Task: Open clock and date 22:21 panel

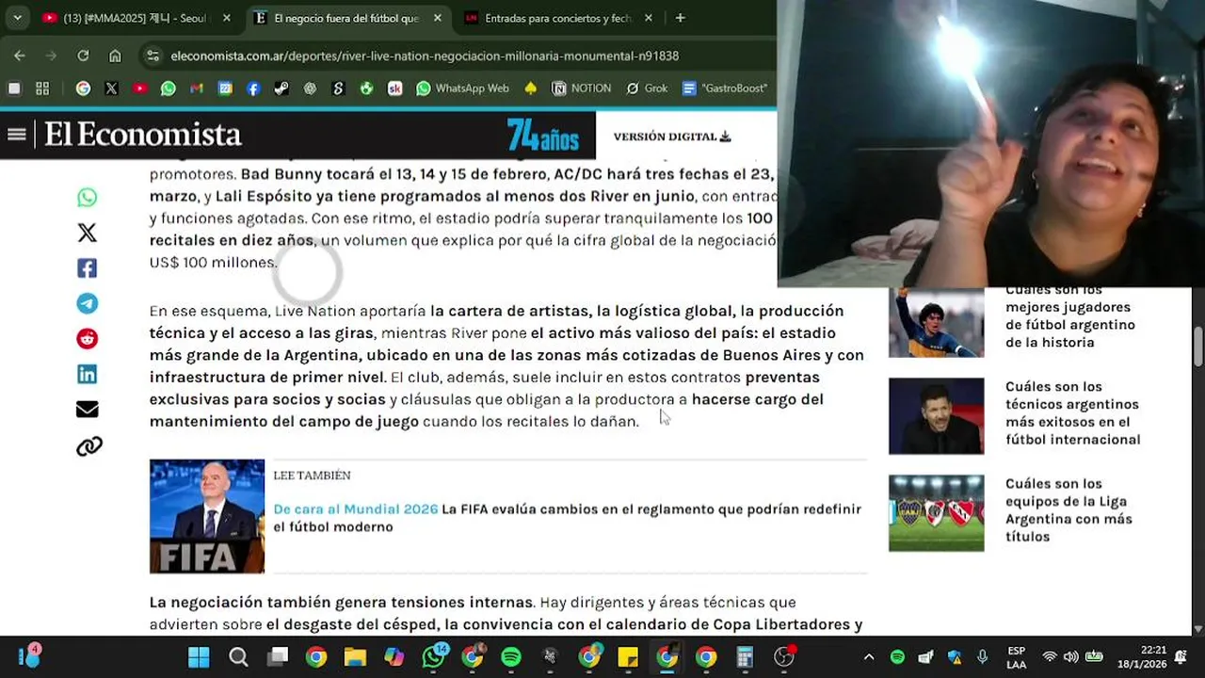Action: click(x=1141, y=657)
